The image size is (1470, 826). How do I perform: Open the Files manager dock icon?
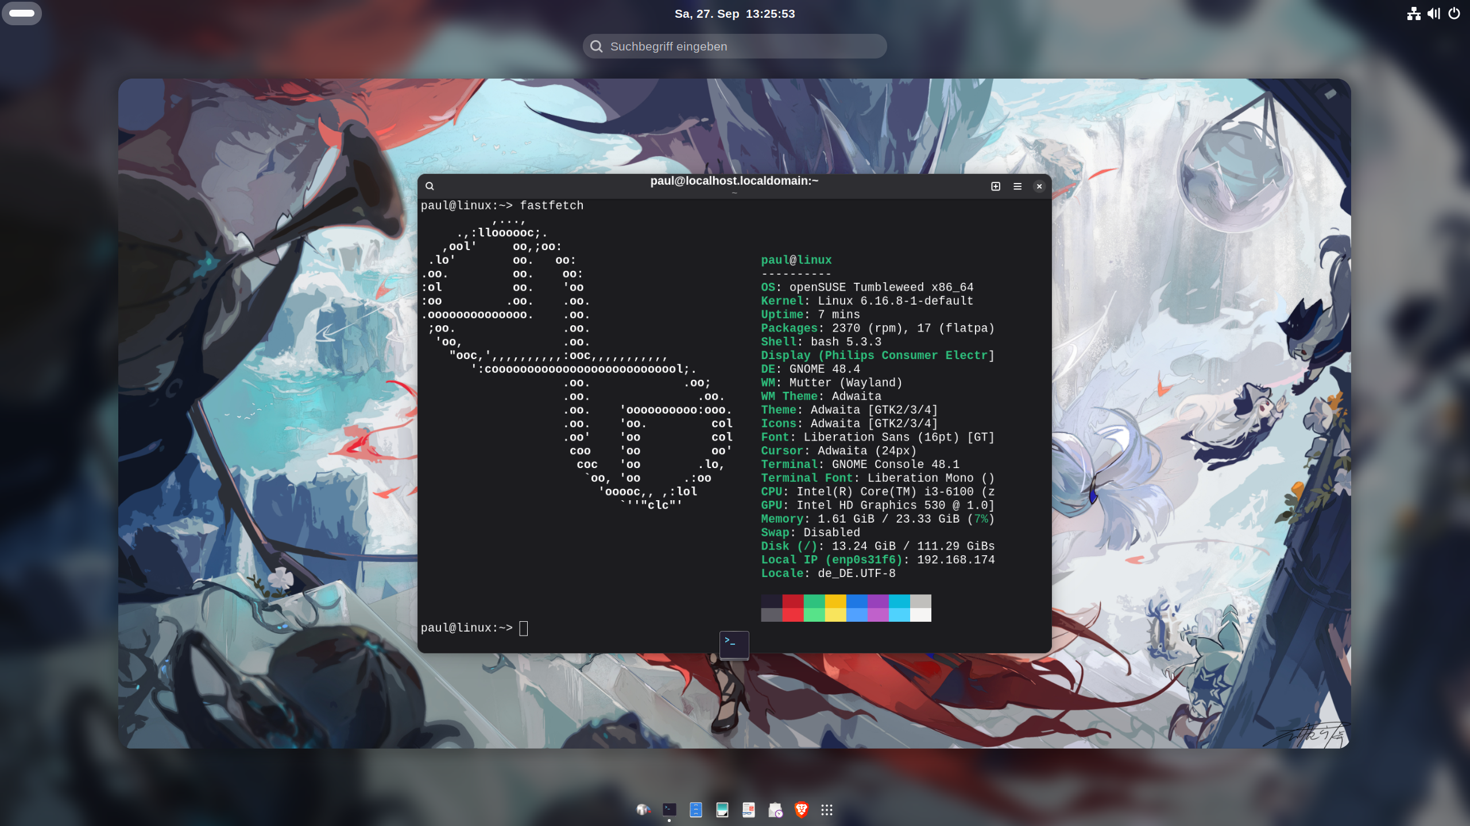pos(695,809)
